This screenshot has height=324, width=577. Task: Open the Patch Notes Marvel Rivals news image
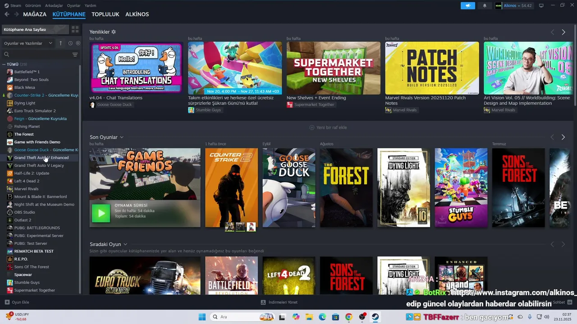click(432, 68)
